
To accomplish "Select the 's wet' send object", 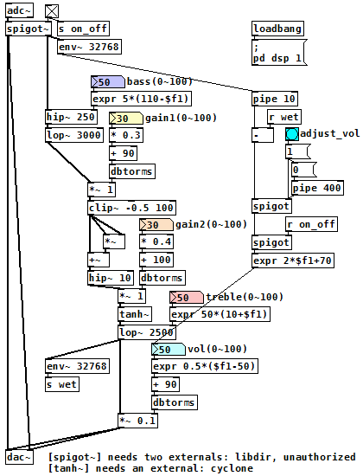I will pos(62,384).
